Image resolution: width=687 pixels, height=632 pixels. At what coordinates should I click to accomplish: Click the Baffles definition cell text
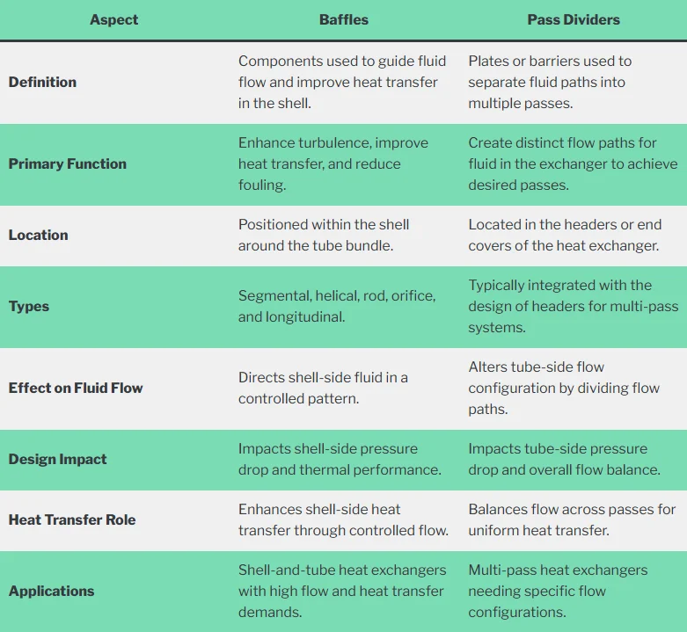coord(342,83)
